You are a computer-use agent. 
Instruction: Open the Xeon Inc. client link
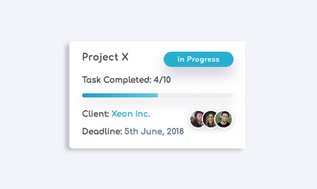tap(130, 114)
